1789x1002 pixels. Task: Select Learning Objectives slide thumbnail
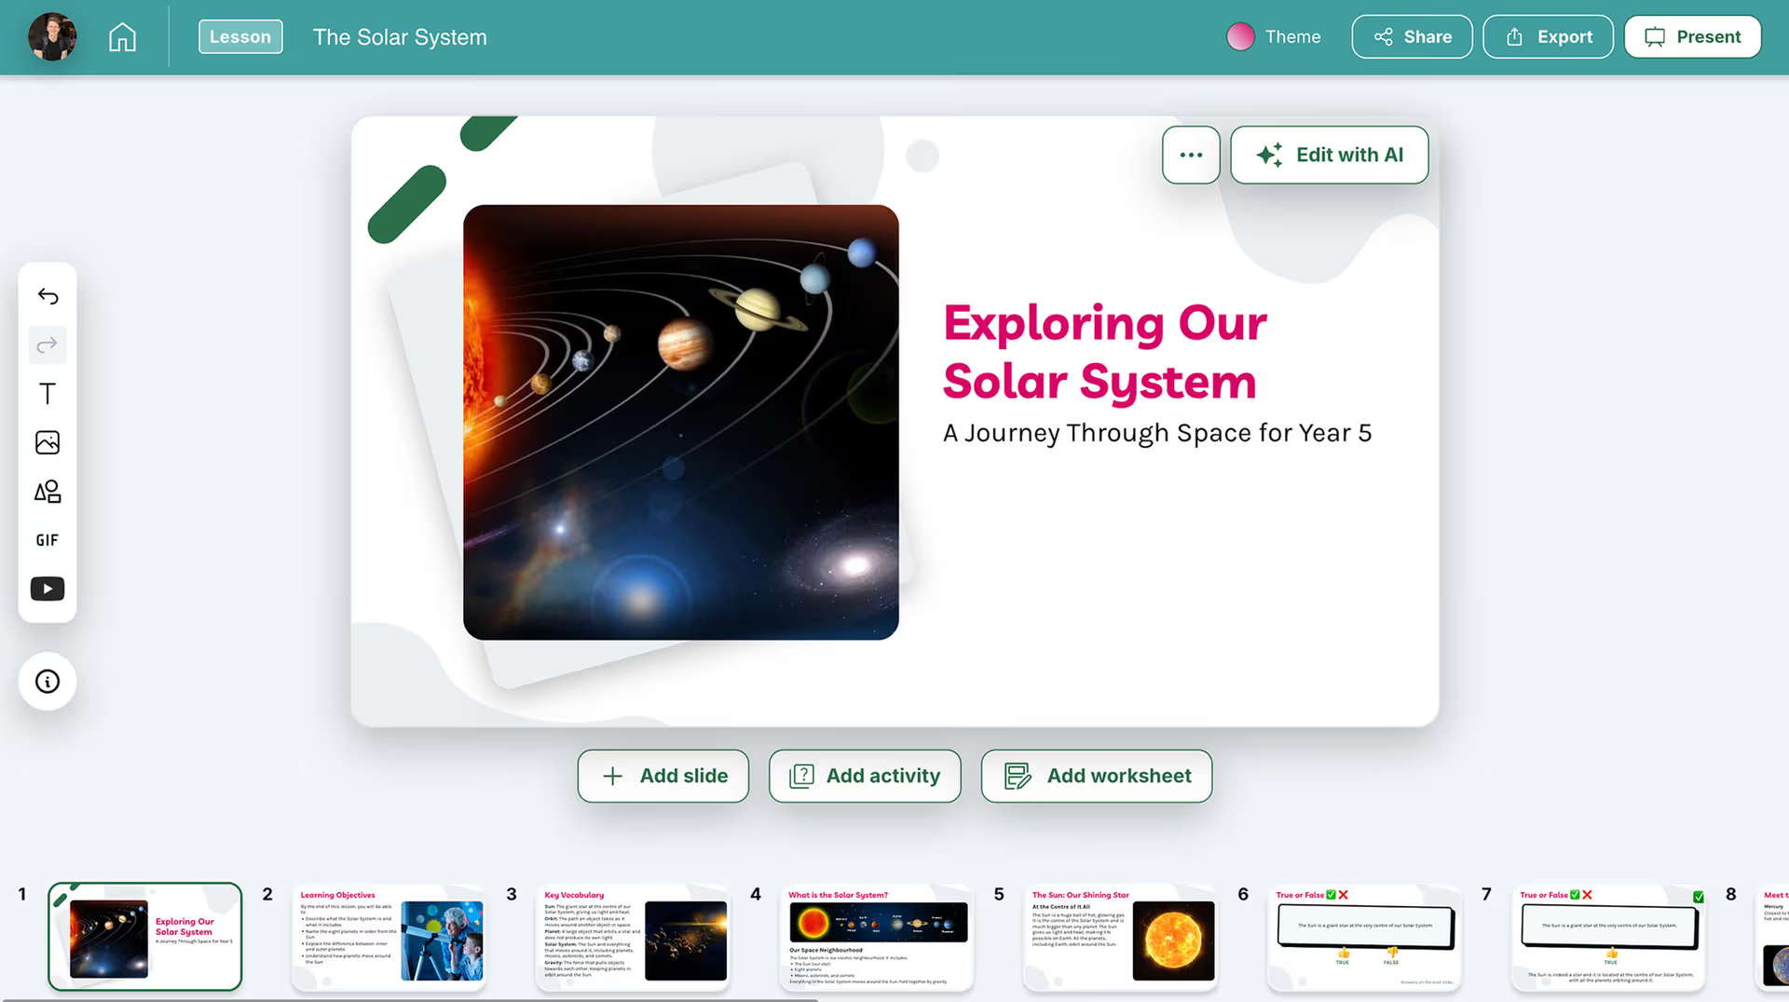pos(389,937)
